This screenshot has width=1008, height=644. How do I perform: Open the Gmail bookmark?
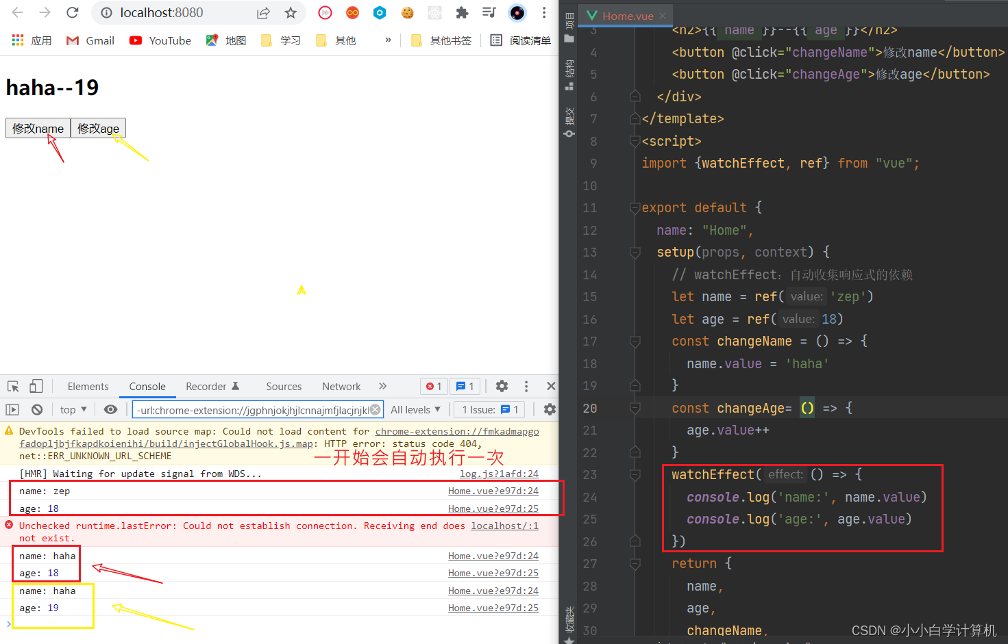pyautogui.click(x=90, y=40)
